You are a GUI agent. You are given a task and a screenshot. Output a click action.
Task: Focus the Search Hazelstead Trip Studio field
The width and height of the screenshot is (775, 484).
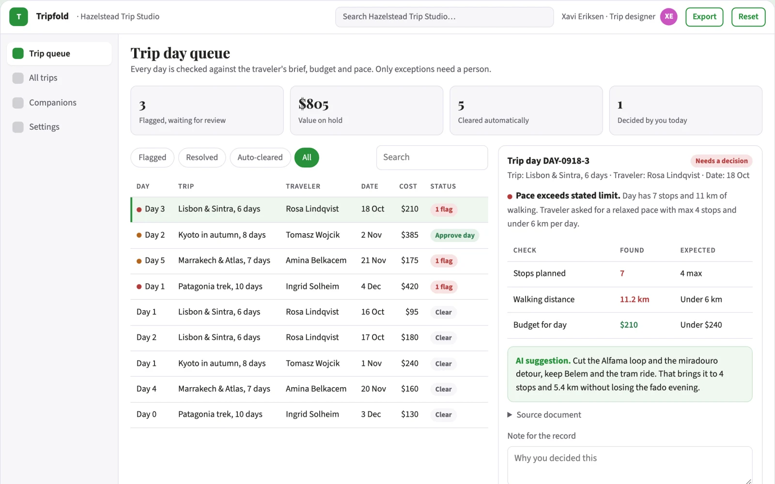(x=444, y=16)
